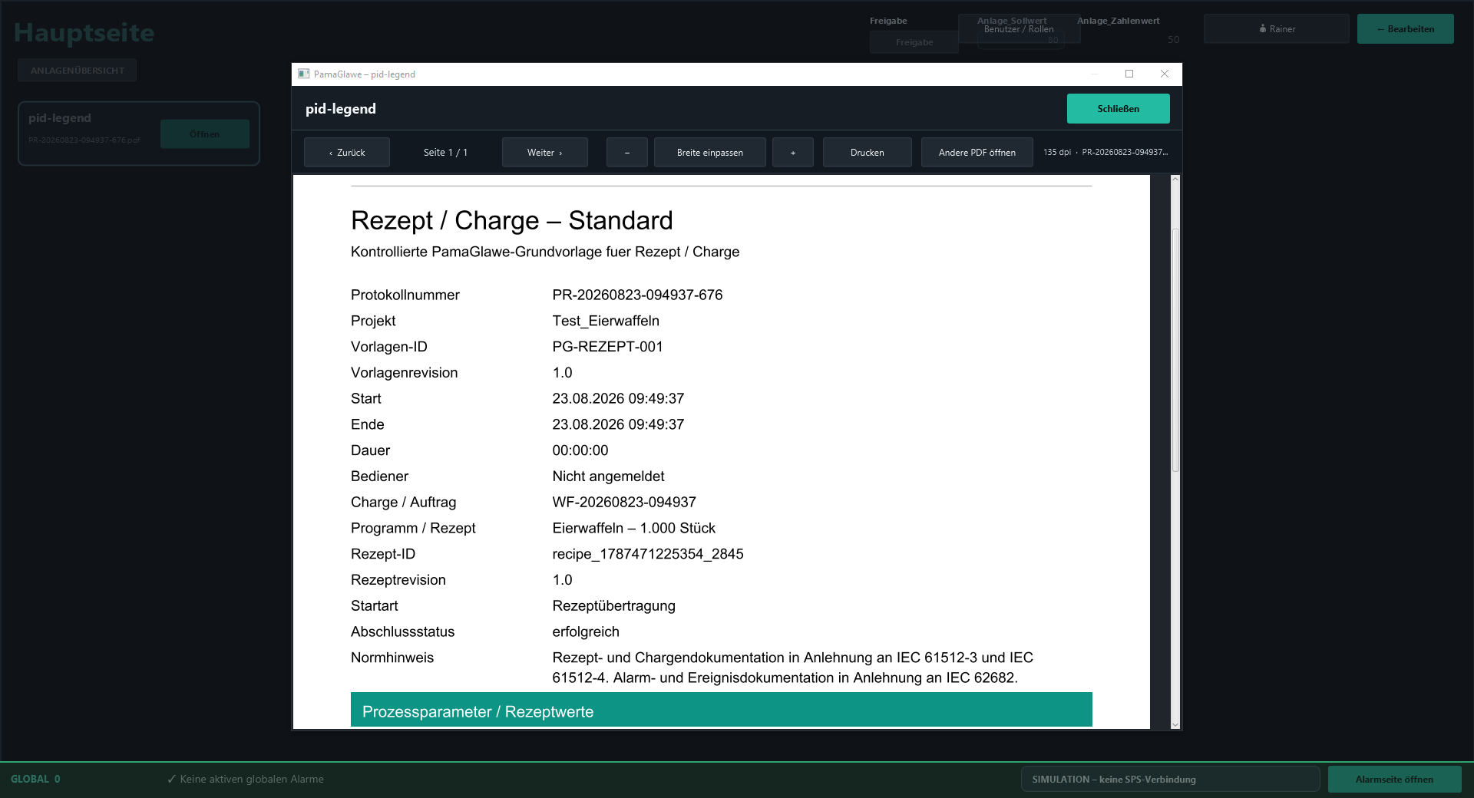Click the PDF viewer vertical scrollbar thumb
Image resolution: width=1474 pixels, height=798 pixels.
(x=1175, y=350)
